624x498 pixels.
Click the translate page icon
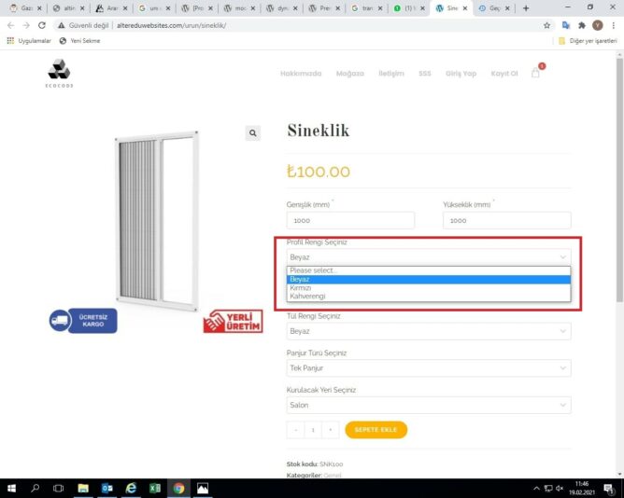(x=565, y=25)
